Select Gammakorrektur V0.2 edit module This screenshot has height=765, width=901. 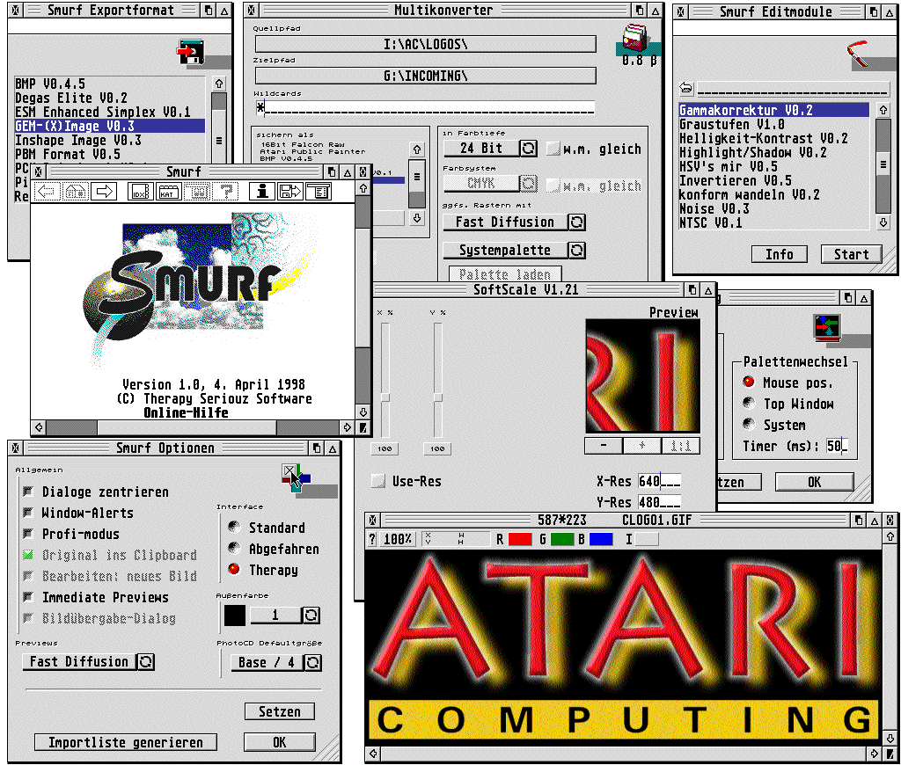click(x=773, y=110)
